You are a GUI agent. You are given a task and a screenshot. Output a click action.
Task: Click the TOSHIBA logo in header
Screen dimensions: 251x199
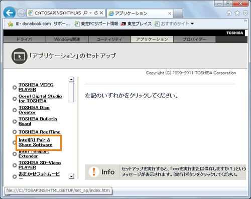click(234, 33)
